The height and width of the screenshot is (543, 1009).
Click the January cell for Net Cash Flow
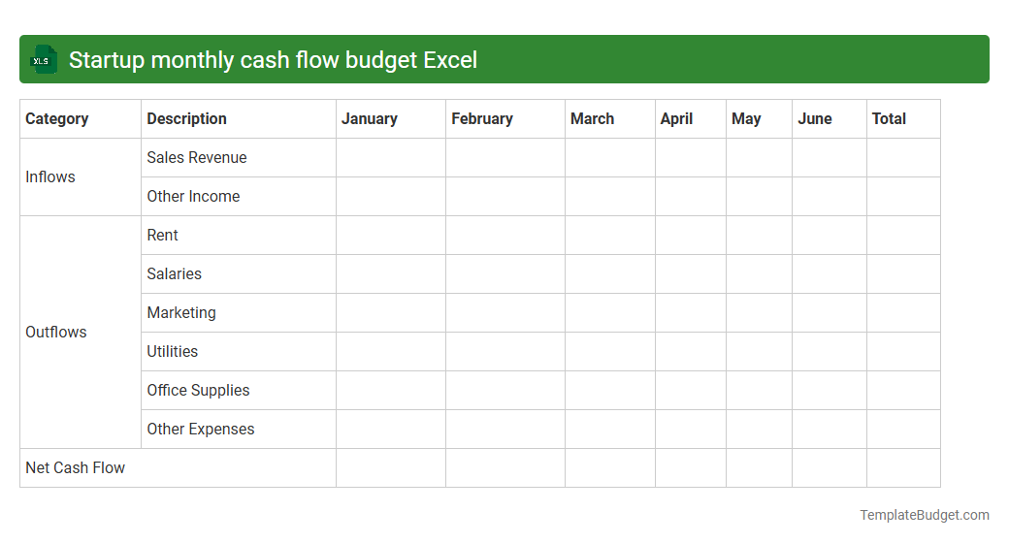[x=391, y=467]
